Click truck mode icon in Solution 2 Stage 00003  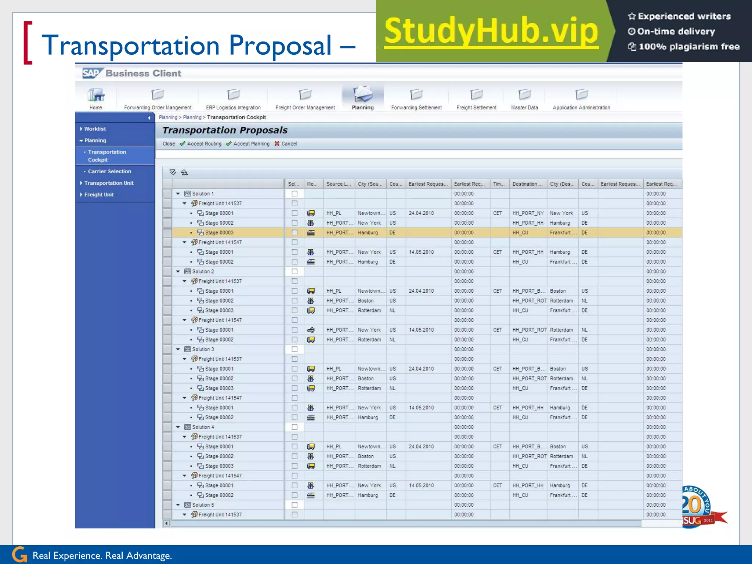tap(311, 310)
